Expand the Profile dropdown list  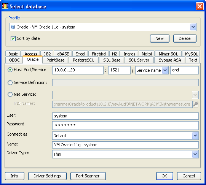[193, 27]
